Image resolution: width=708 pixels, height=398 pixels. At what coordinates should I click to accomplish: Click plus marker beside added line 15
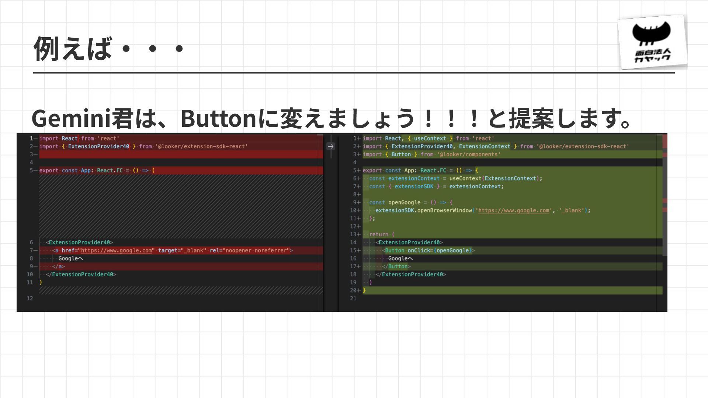click(359, 251)
